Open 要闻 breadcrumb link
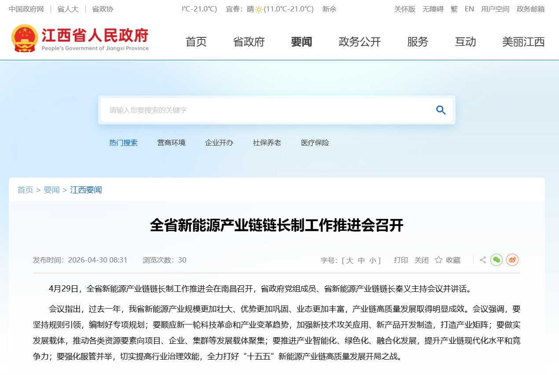 point(51,190)
